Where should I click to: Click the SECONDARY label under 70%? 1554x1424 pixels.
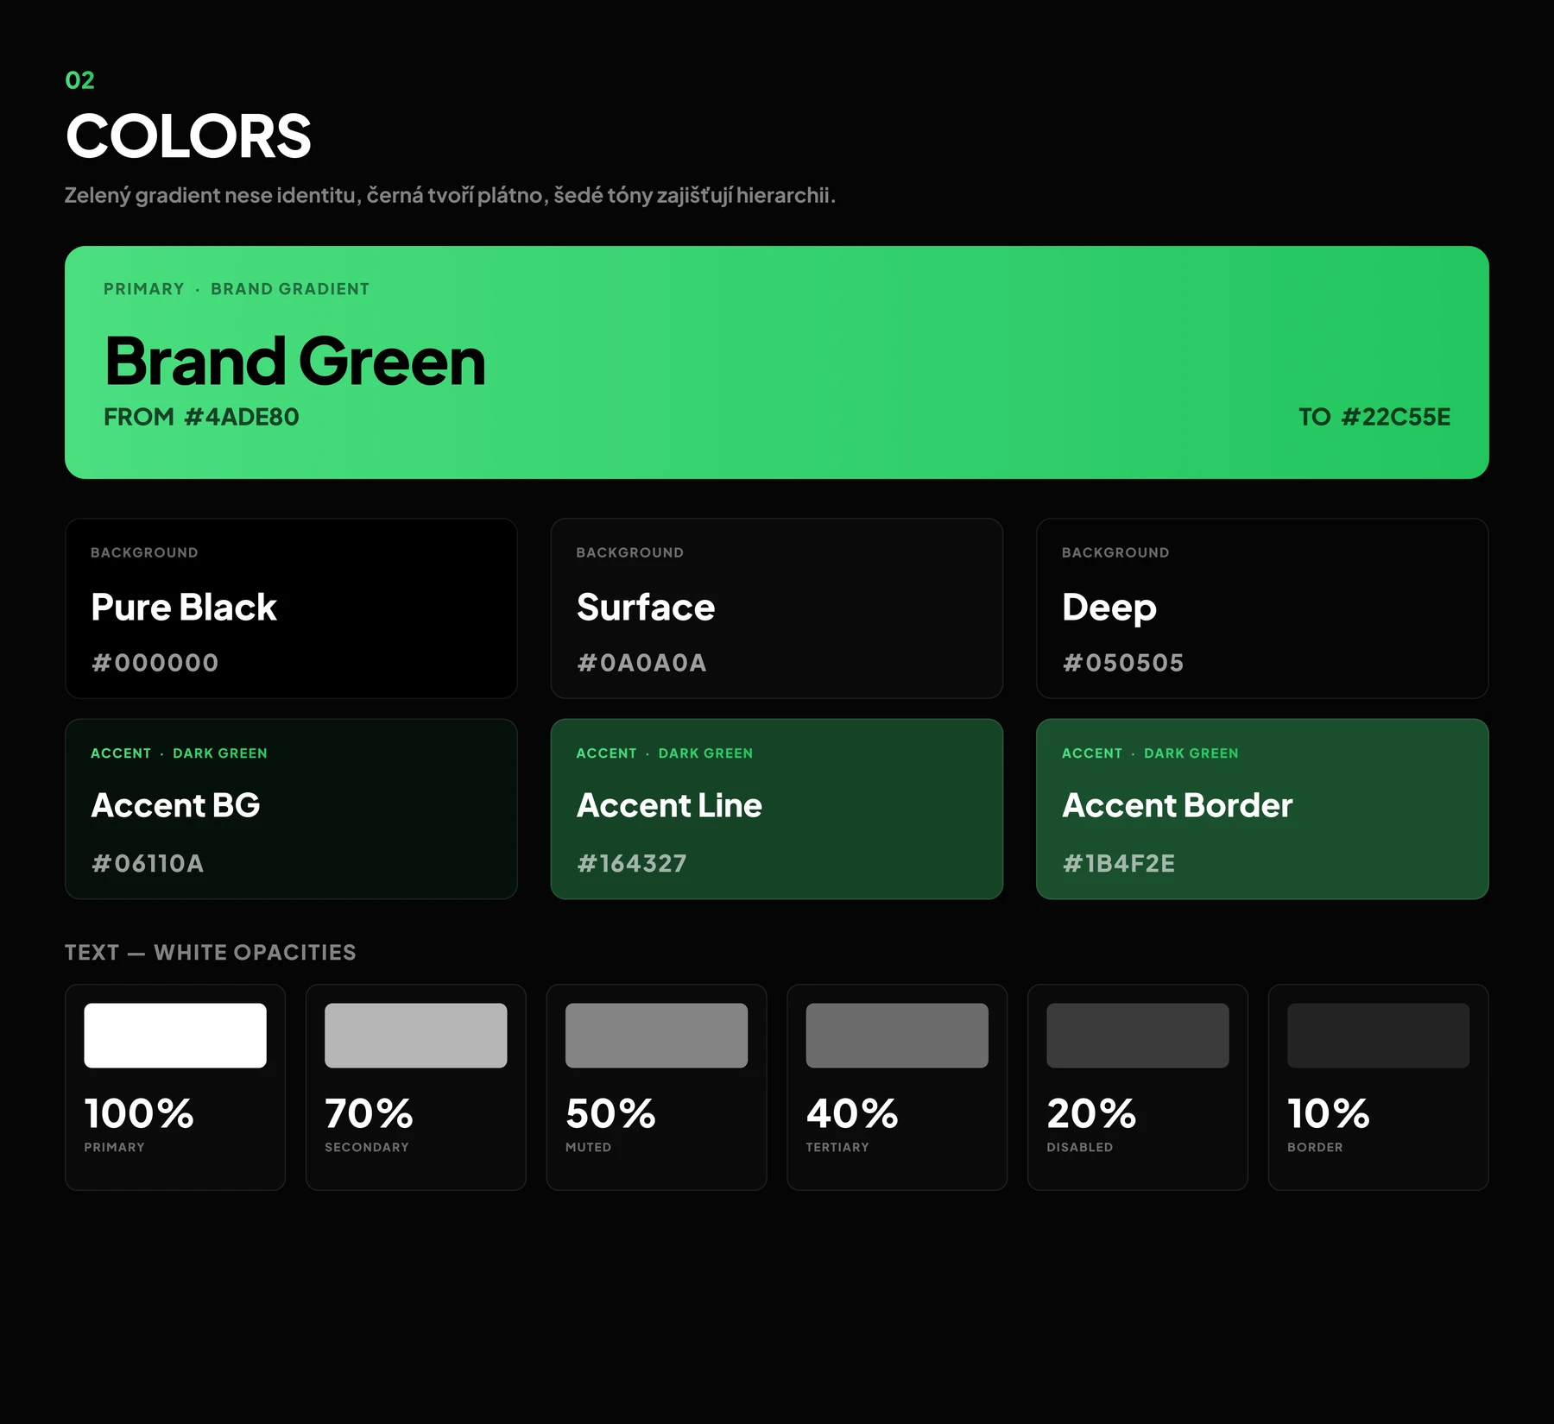point(367,1147)
